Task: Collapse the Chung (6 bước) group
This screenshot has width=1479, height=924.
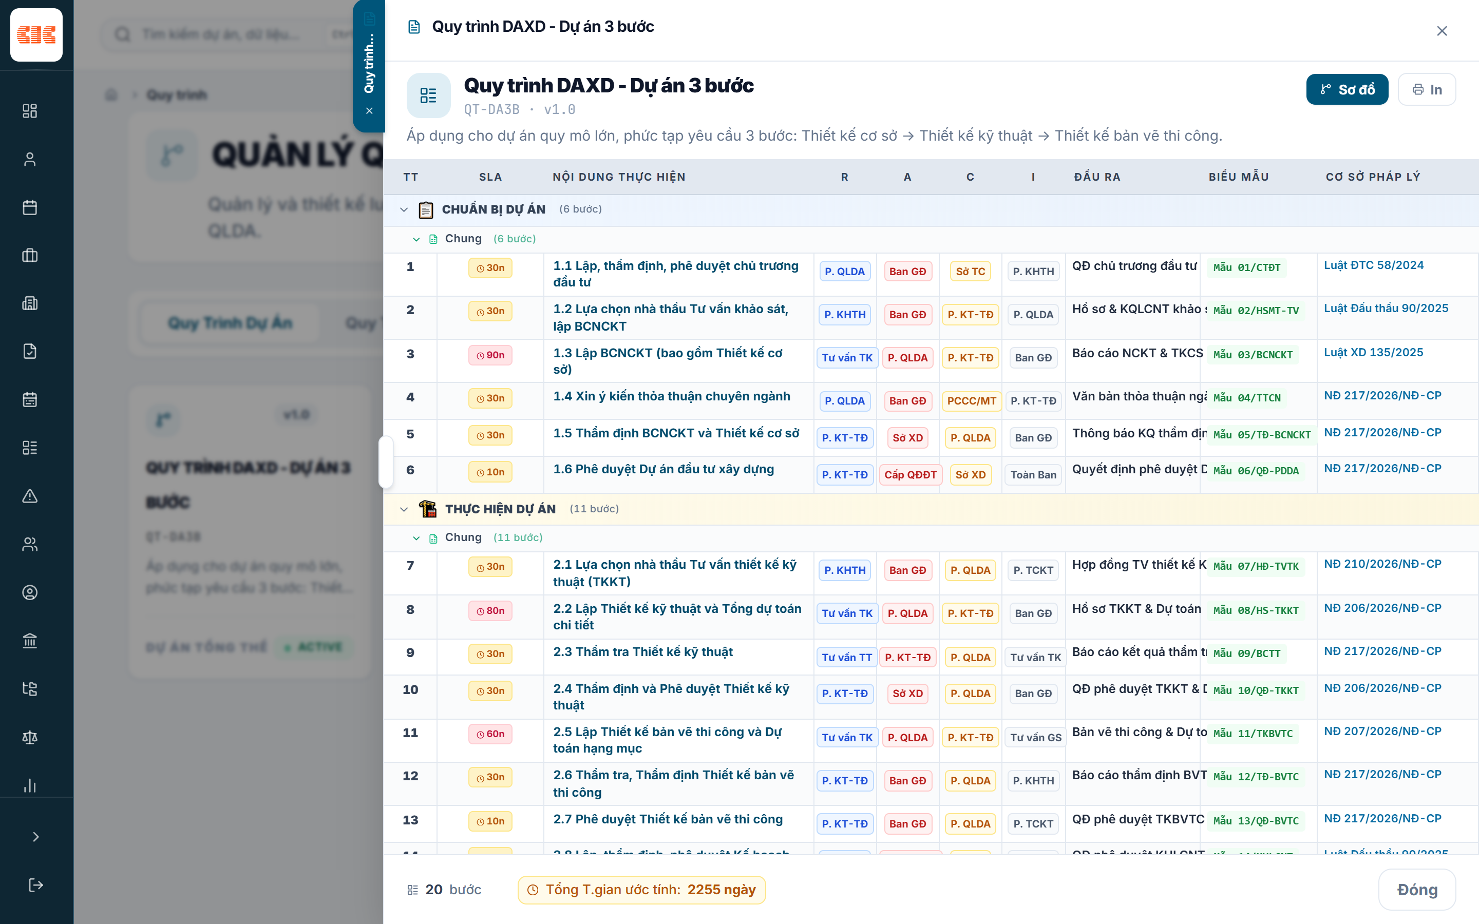Action: pyautogui.click(x=416, y=239)
